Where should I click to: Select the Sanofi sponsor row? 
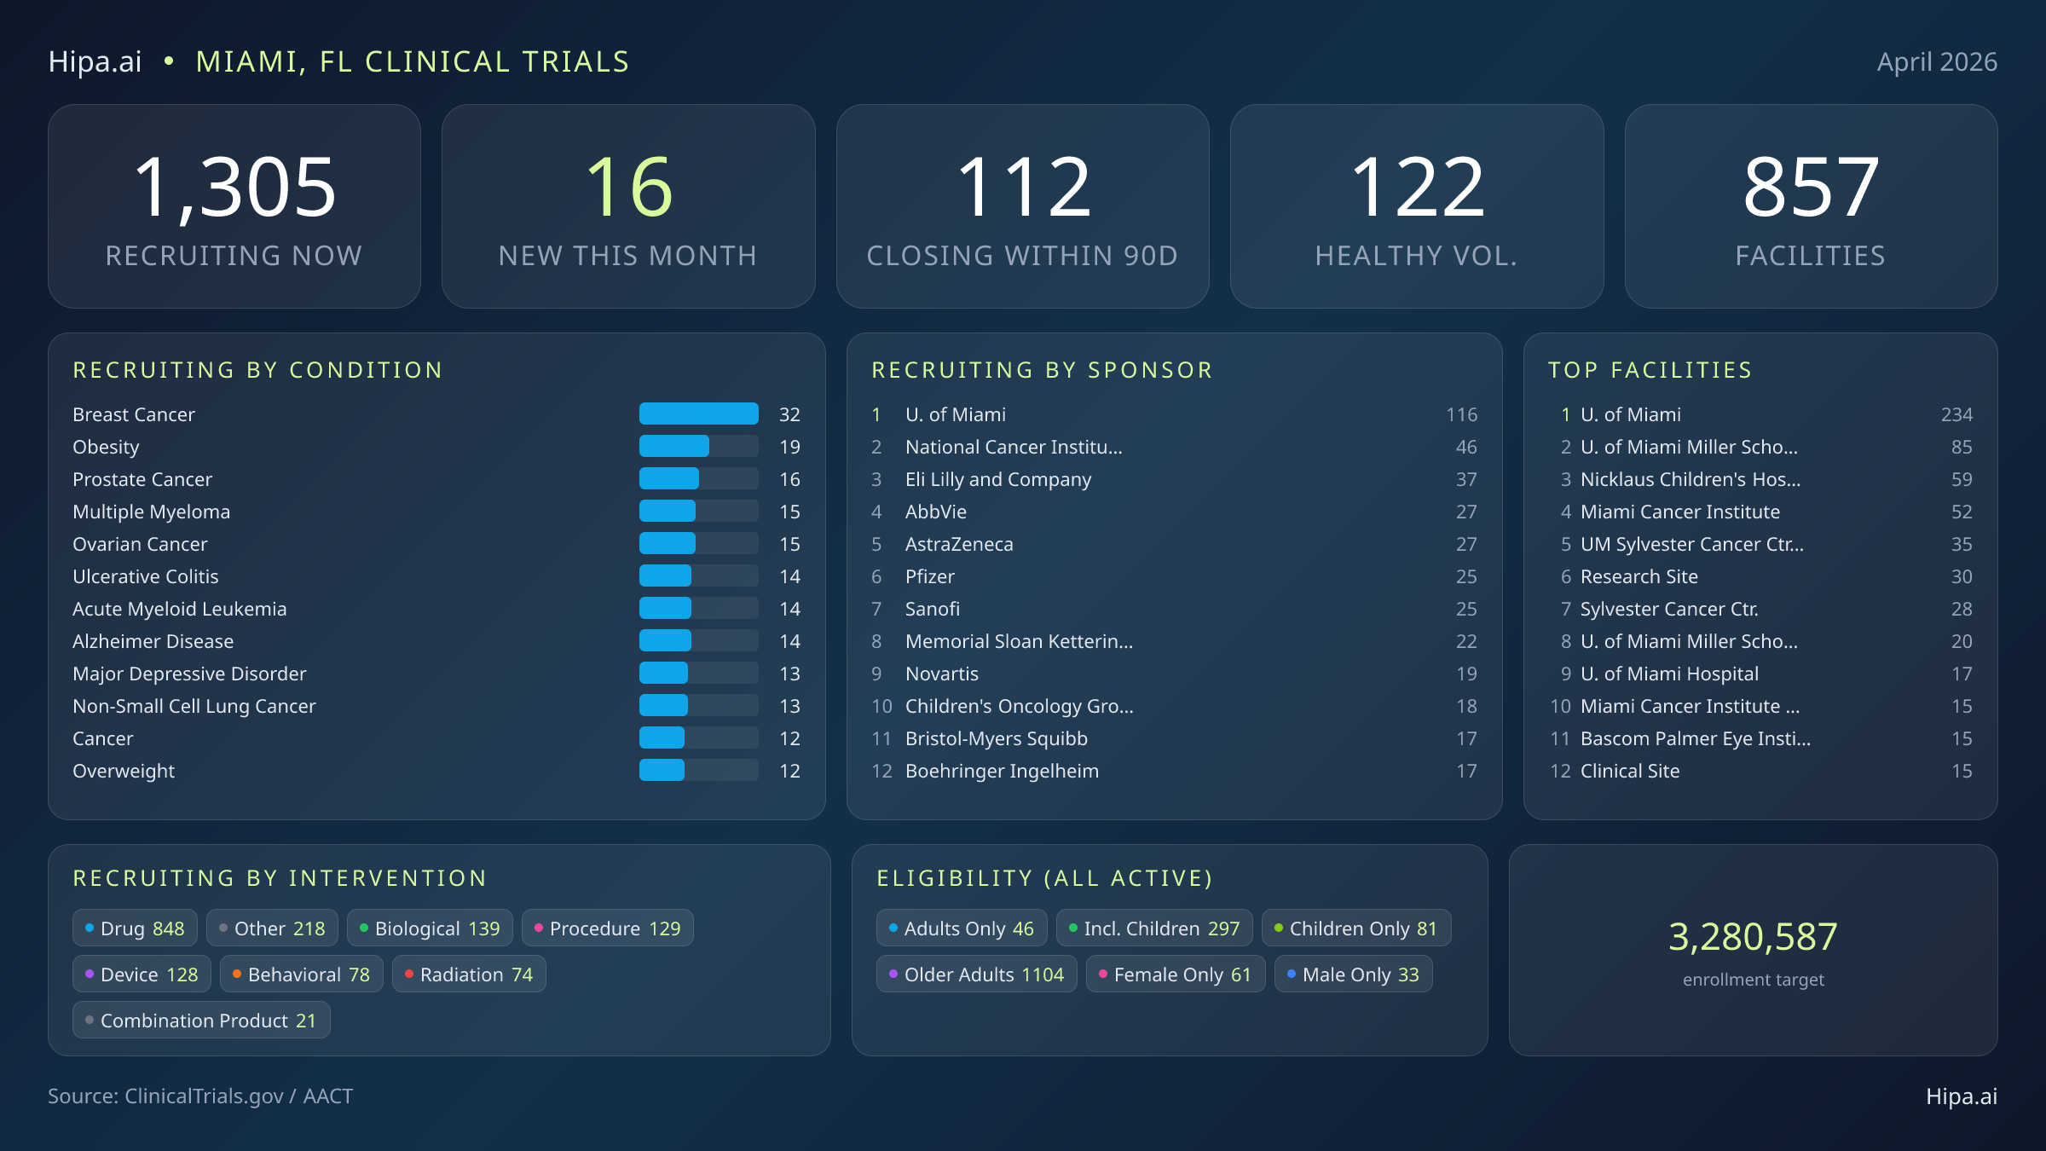(1174, 608)
